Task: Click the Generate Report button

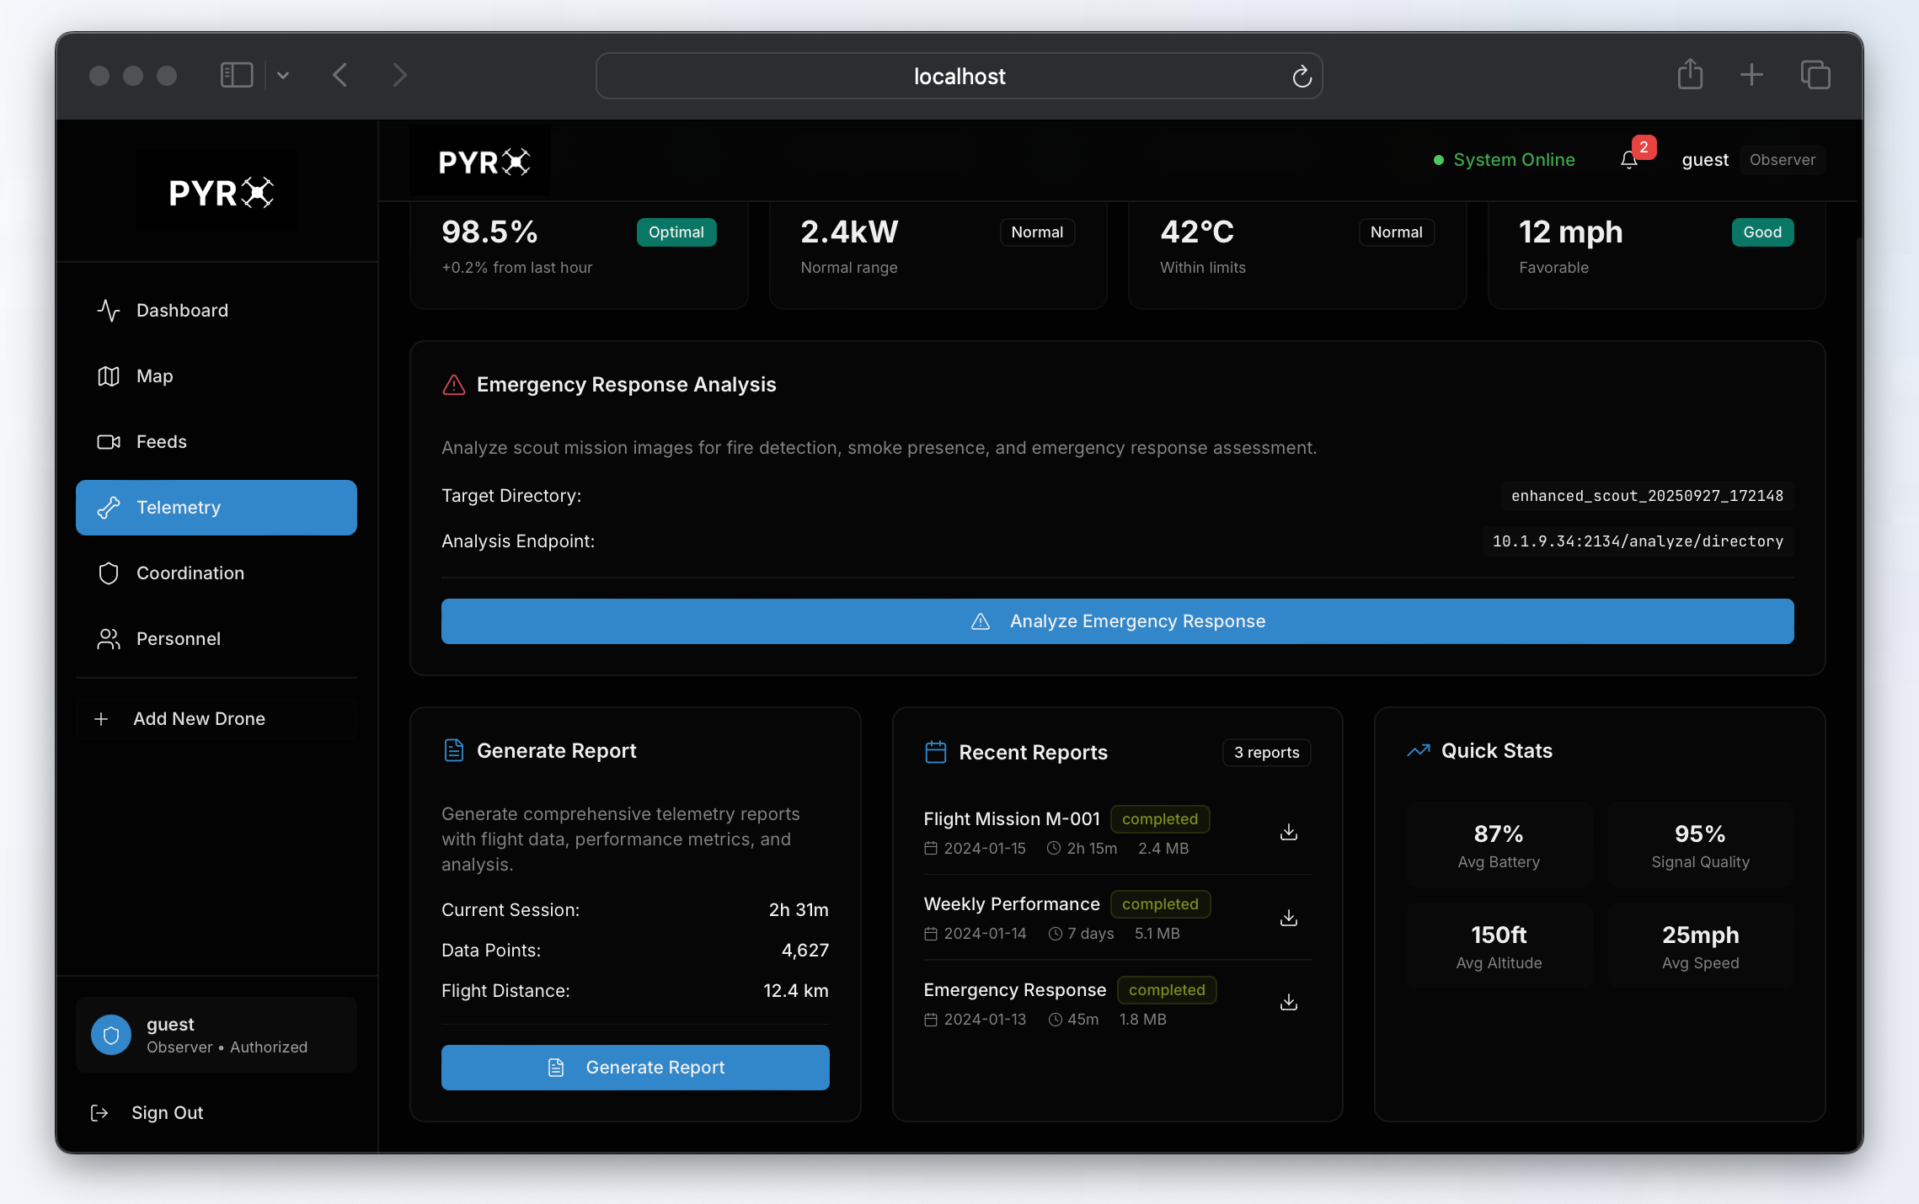Action: 635,1068
